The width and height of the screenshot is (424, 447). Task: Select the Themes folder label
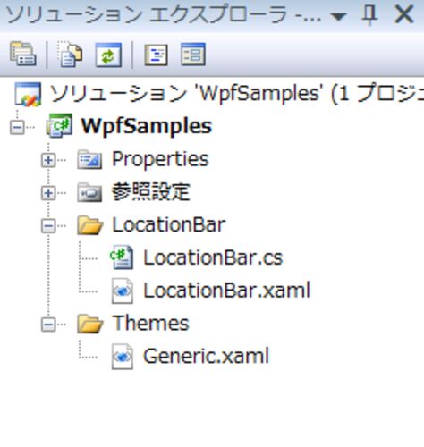(x=151, y=324)
